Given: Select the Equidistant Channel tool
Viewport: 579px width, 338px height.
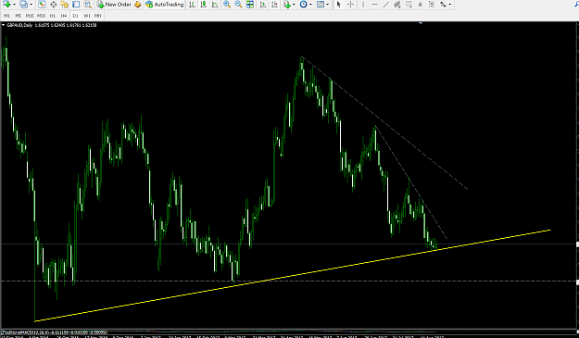Looking at the screenshot, I should pos(397,4).
